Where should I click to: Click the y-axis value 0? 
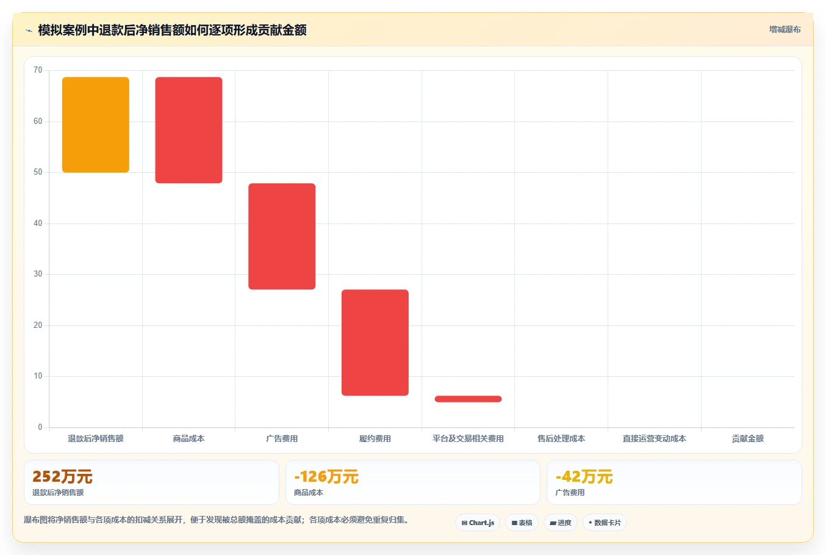tap(40, 427)
